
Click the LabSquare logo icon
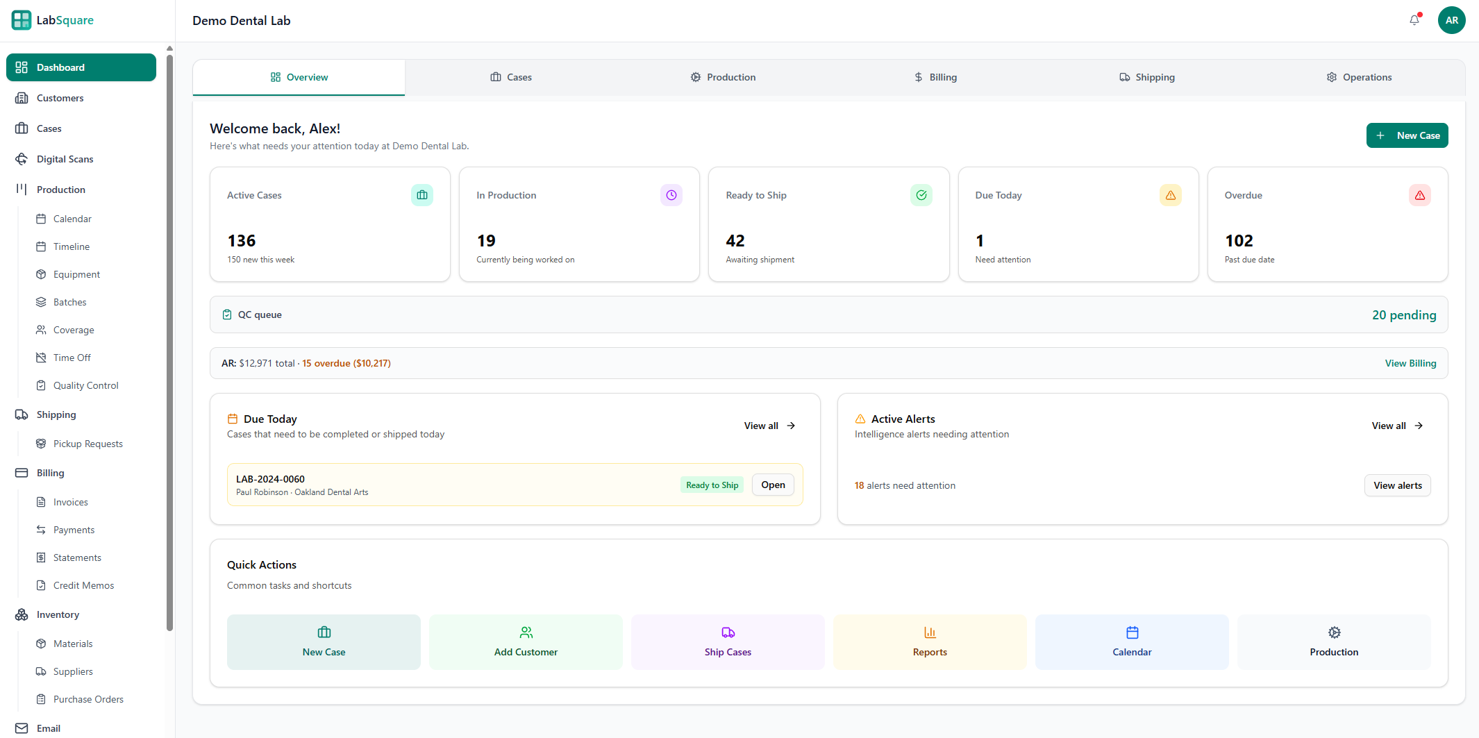21,19
